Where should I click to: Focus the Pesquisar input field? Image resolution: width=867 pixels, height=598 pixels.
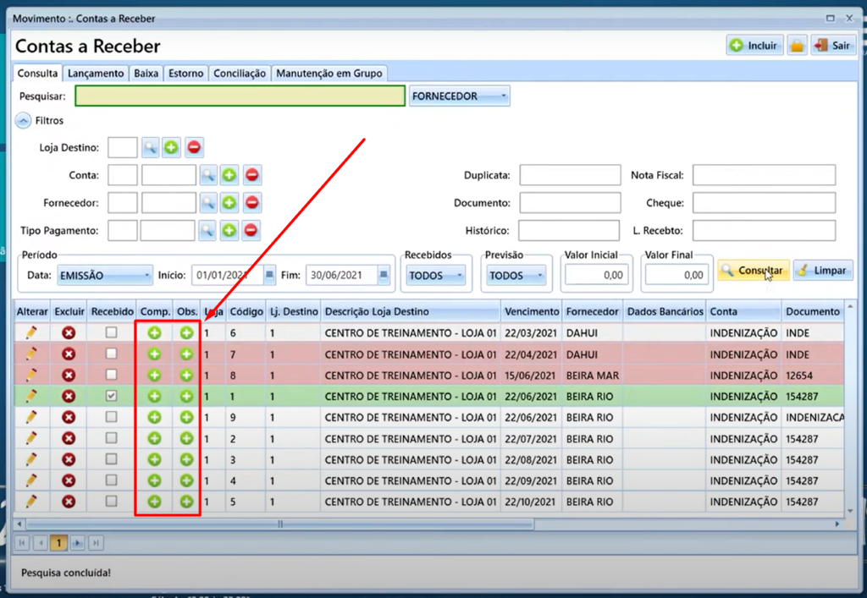point(240,96)
